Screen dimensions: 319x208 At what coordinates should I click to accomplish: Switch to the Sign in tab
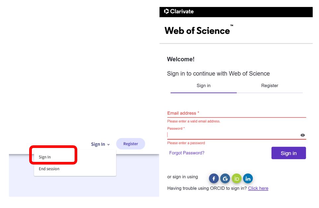click(204, 86)
